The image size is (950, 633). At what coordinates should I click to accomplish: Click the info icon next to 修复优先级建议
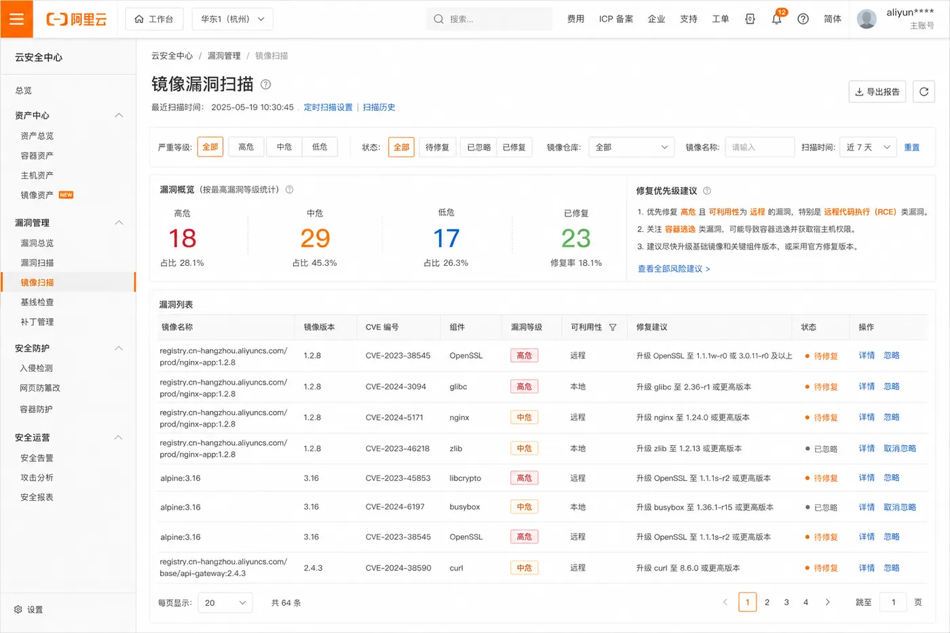707,191
